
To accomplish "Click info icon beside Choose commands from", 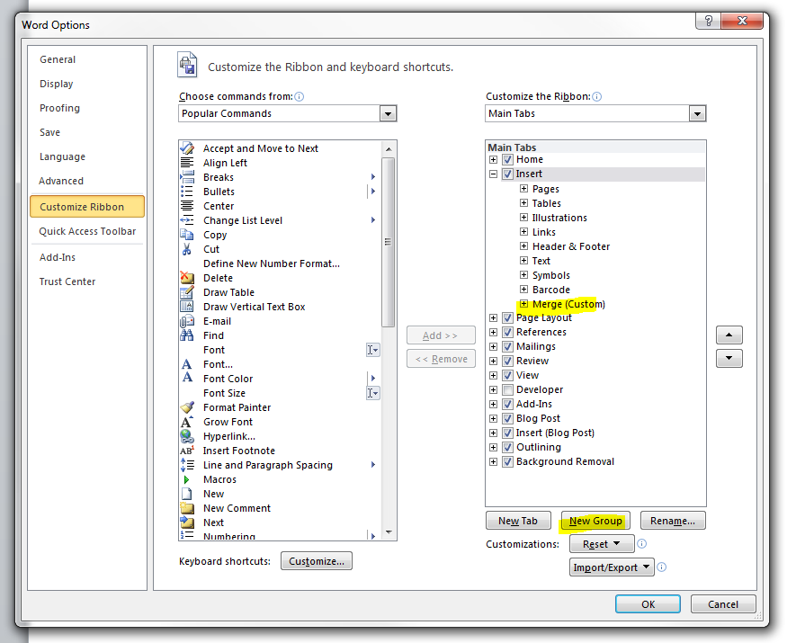I will point(300,96).
